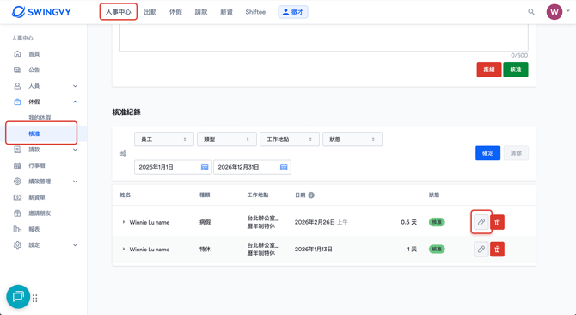The width and height of the screenshot is (576, 315).
Task: Open the 類型 filter dropdown
Action: pos(227,139)
